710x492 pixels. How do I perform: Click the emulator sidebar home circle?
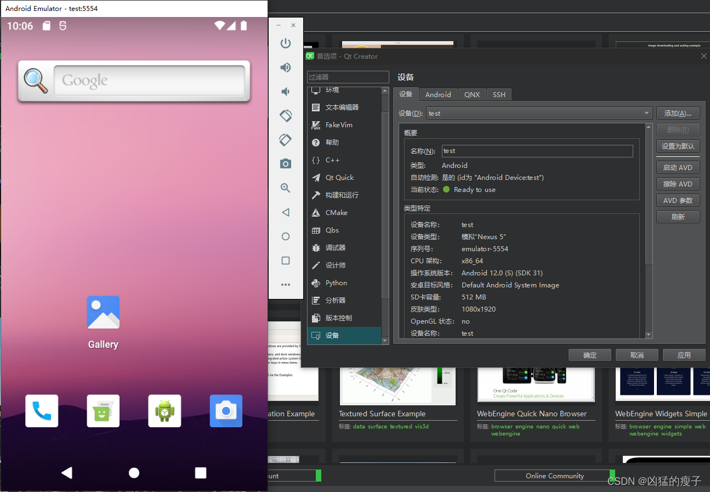coord(286,236)
